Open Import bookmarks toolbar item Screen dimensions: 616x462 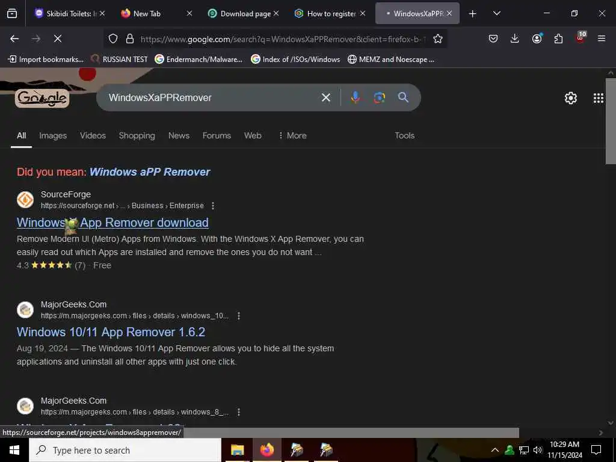point(46,60)
